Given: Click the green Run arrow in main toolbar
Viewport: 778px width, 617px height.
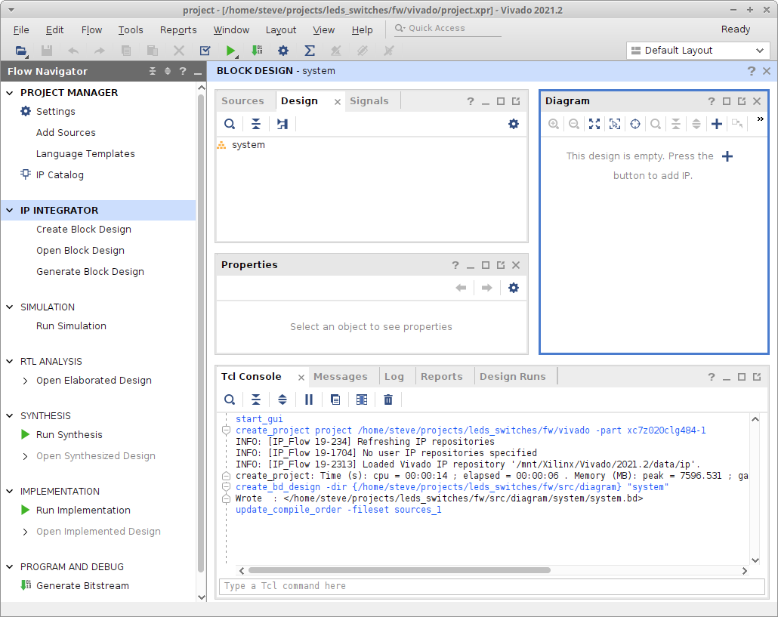Looking at the screenshot, I should 230,51.
